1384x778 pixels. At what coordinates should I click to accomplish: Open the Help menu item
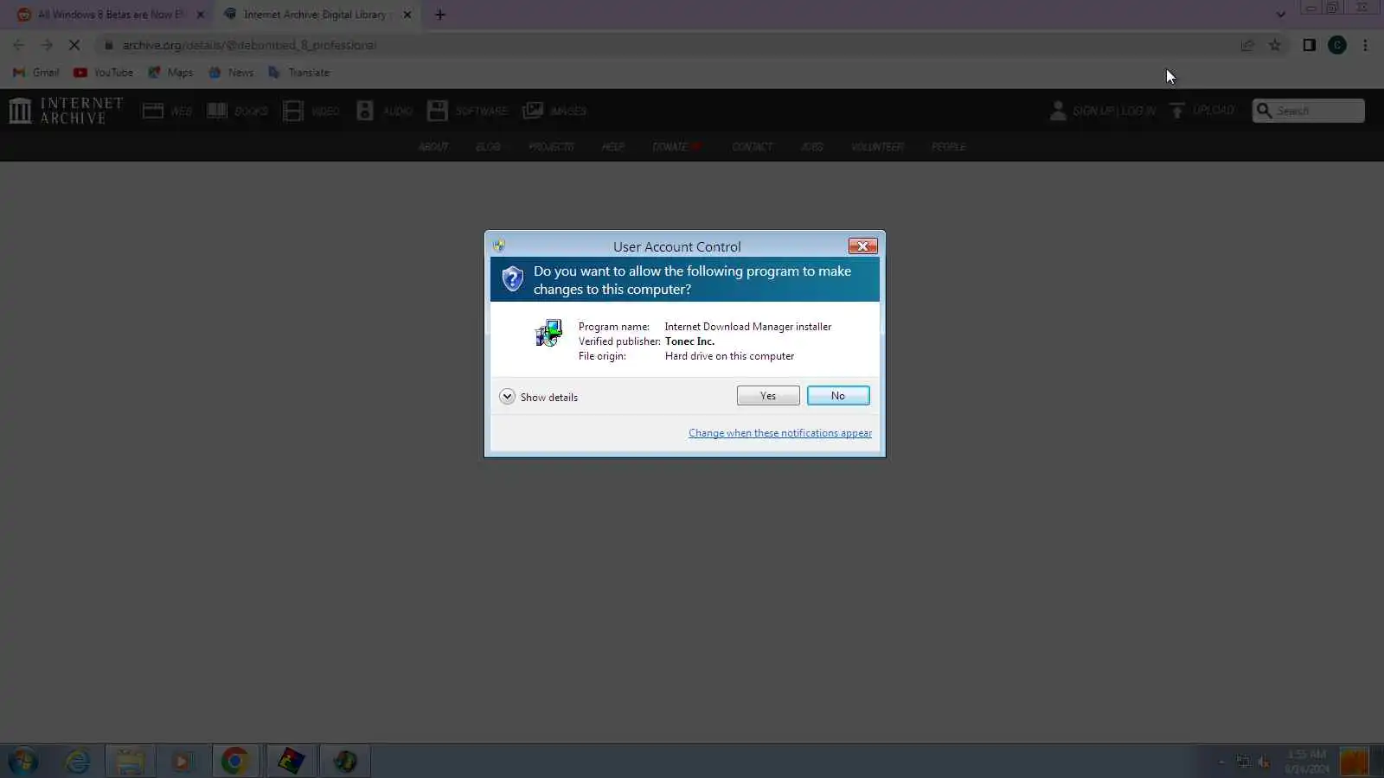click(x=612, y=147)
